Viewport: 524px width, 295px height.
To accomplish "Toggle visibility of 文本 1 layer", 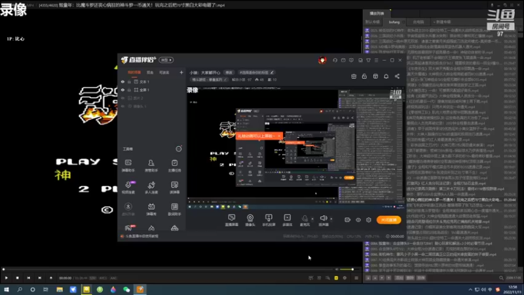I will coord(122,81).
